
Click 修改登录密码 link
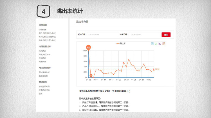(x=44, y=87)
